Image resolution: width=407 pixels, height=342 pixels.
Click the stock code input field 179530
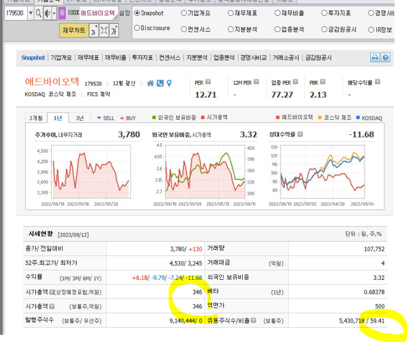pyautogui.click(x=16, y=13)
